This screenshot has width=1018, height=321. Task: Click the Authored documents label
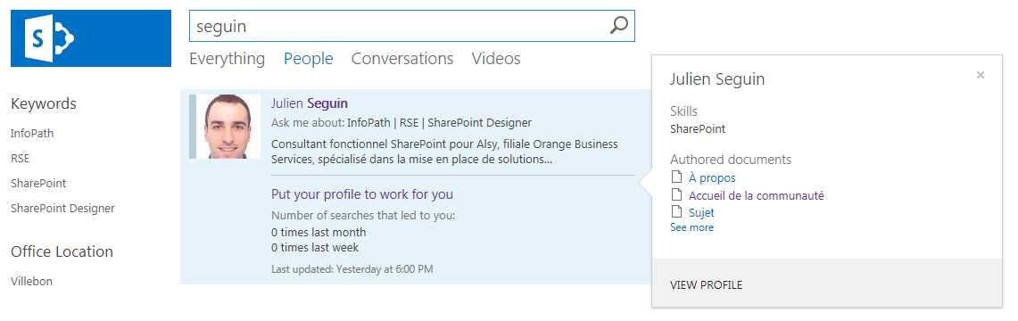pyautogui.click(x=731, y=160)
